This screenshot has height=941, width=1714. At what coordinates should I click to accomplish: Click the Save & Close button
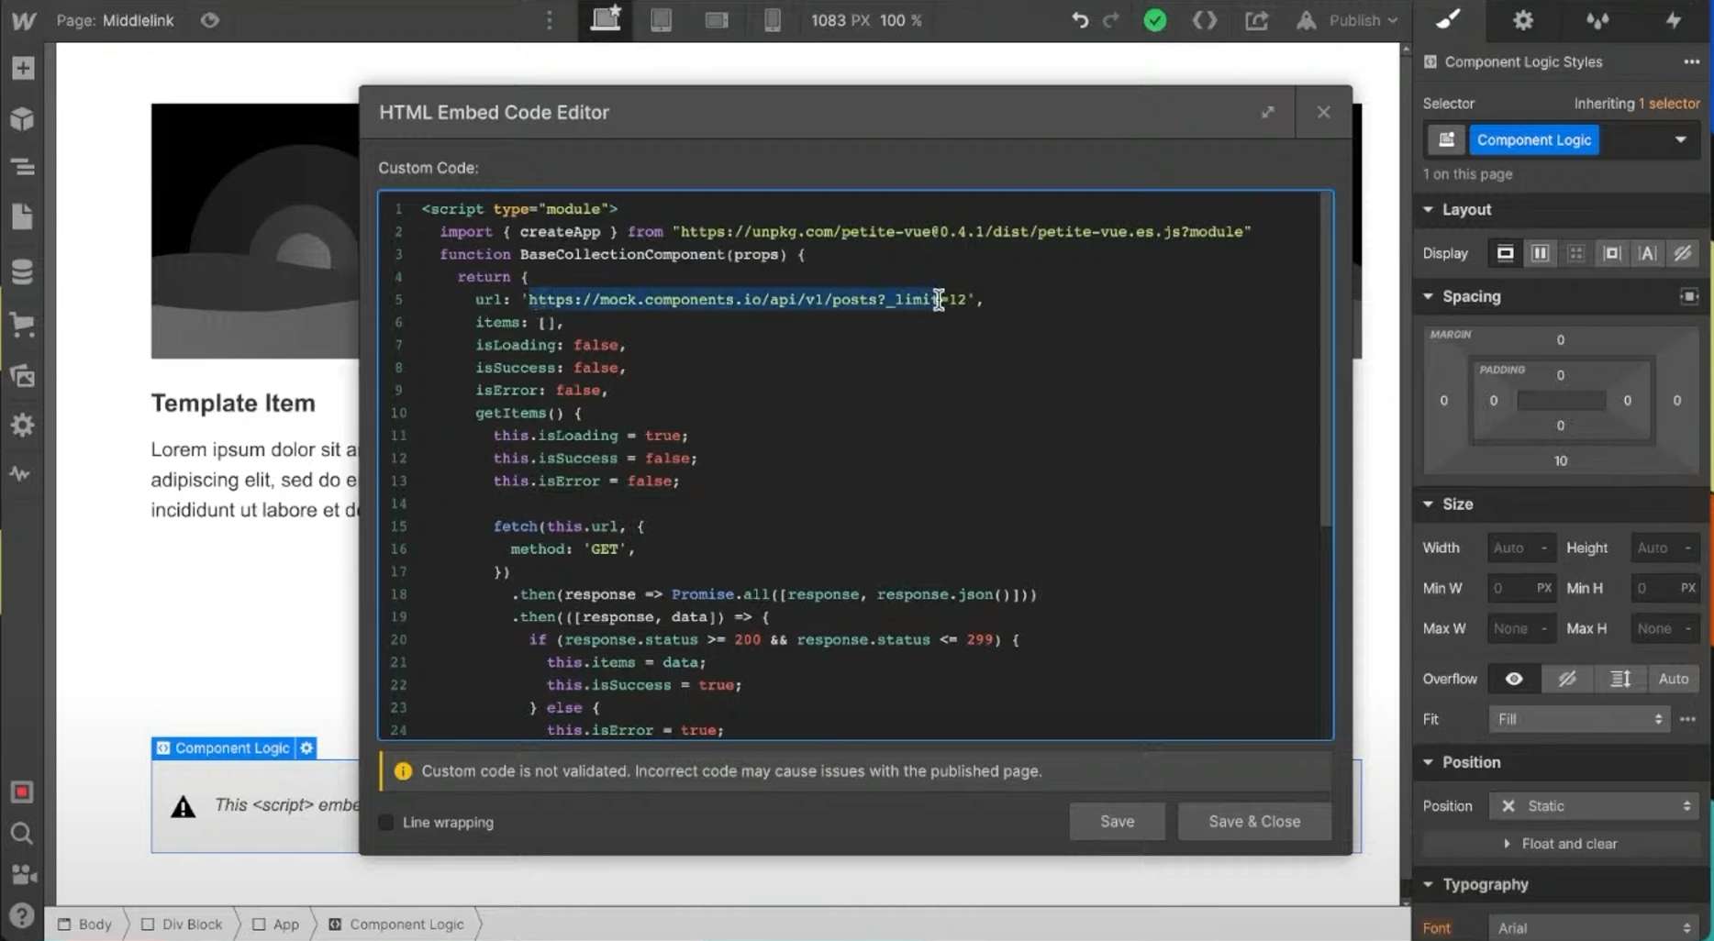pyautogui.click(x=1253, y=822)
